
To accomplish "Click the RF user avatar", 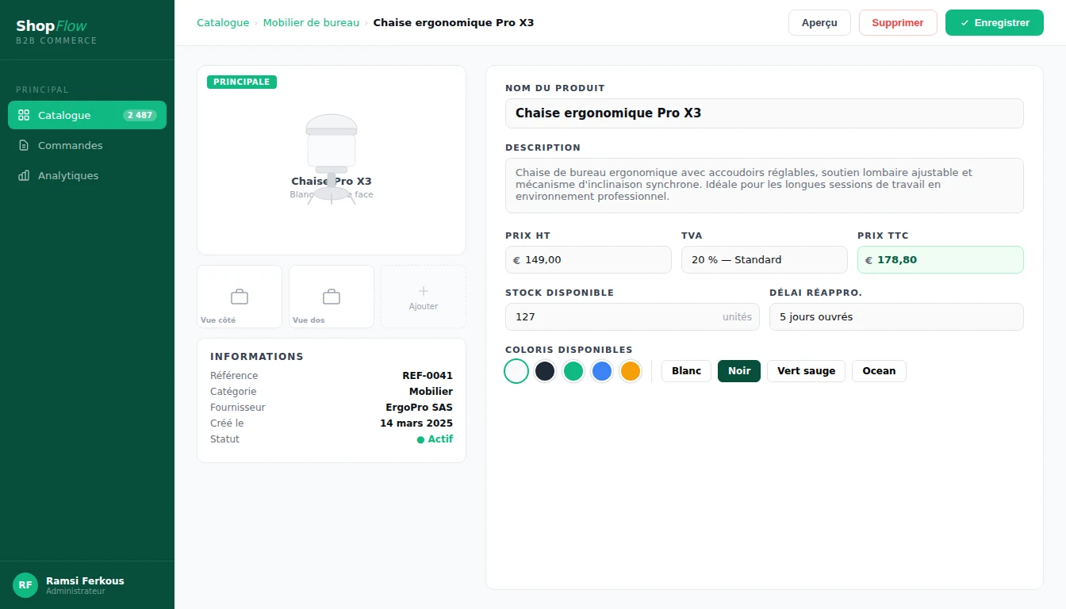I will coord(25,585).
